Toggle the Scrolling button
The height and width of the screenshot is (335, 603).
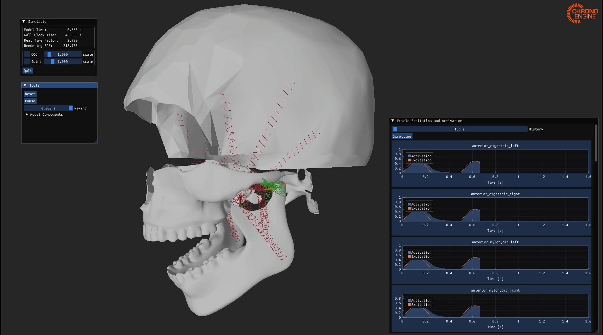tap(402, 136)
